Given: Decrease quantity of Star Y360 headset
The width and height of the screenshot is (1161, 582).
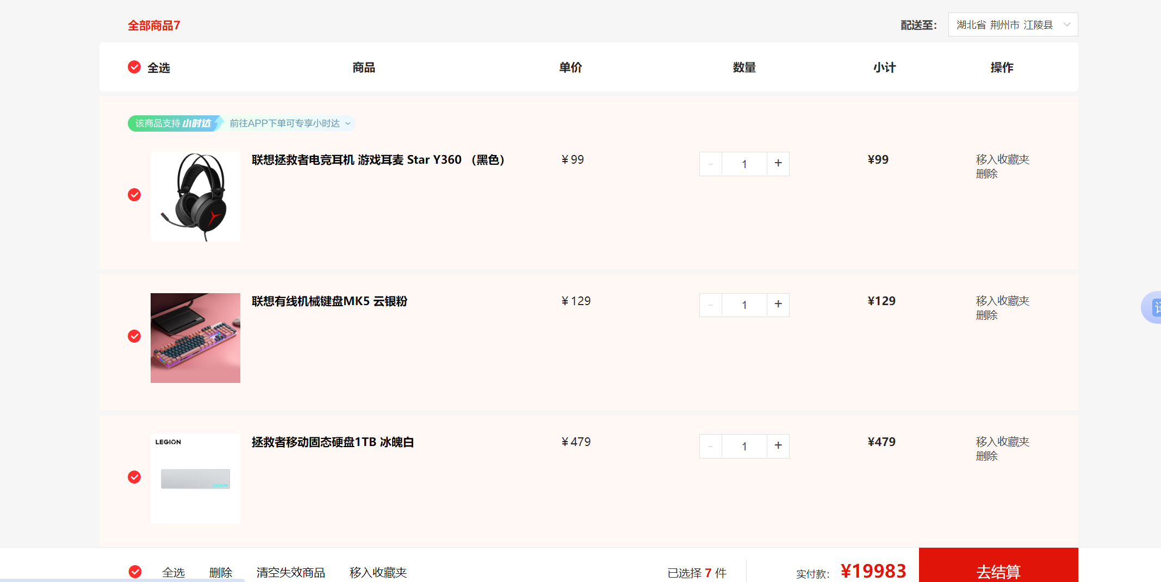Looking at the screenshot, I should (711, 163).
